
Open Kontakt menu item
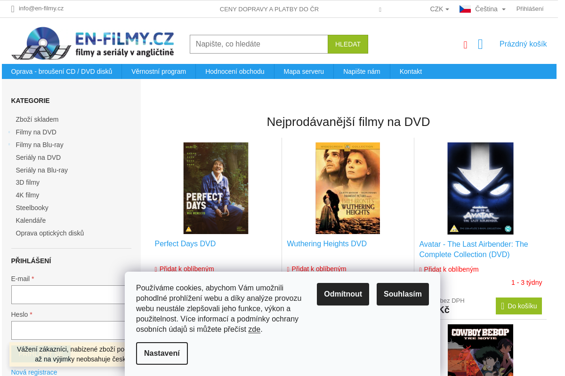[x=411, y=71]
